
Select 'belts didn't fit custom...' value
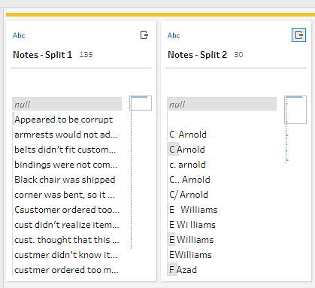pos(67,150)
